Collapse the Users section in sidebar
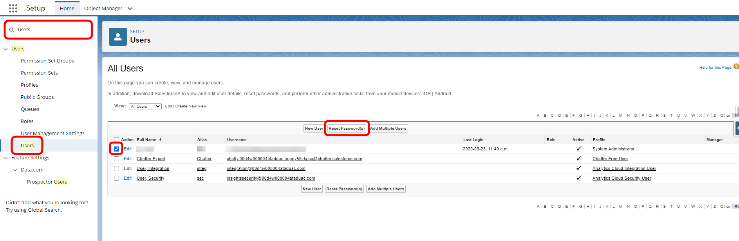Viewport: 739px width, 241px height. pyautogui.click(x=5, y=49)
